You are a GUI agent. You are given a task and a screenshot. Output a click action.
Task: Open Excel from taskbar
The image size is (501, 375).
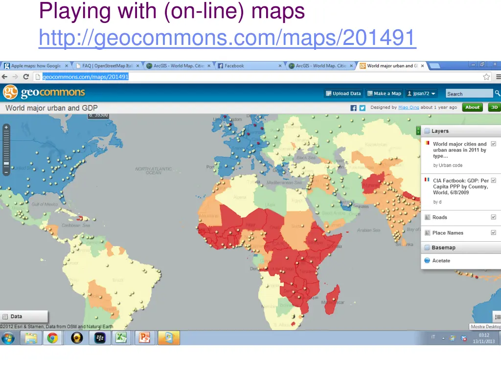click(121, 338)
